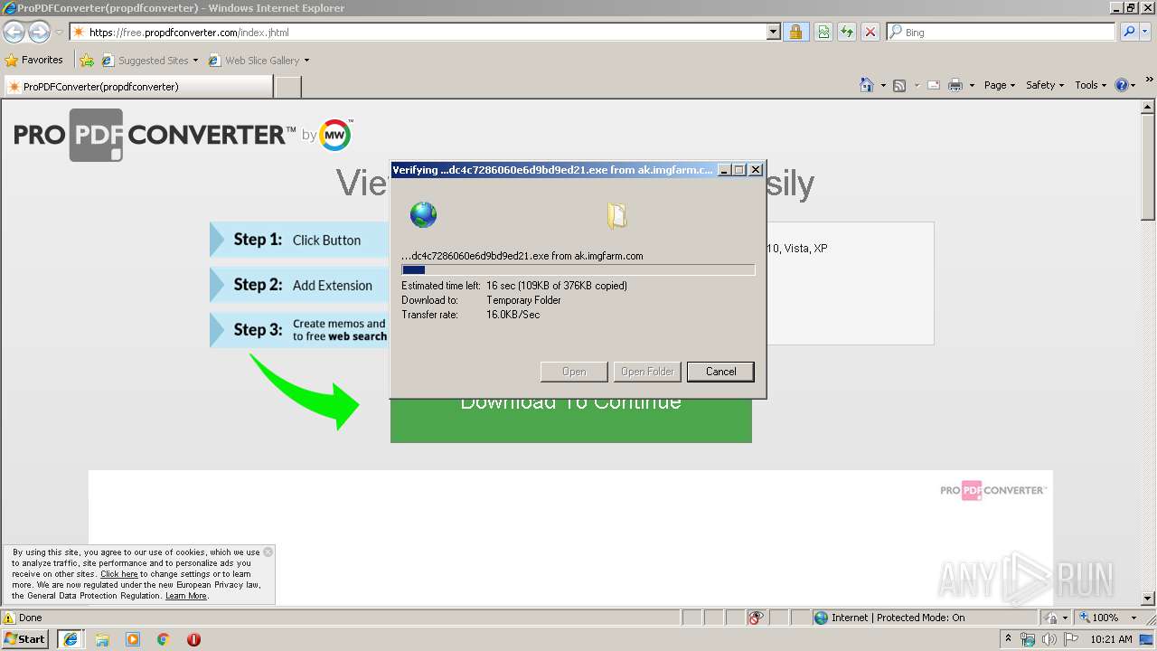Close the cookie notice with X icon
The image size is (1157, 651).
pyautogui.click(x=268, y=552)
